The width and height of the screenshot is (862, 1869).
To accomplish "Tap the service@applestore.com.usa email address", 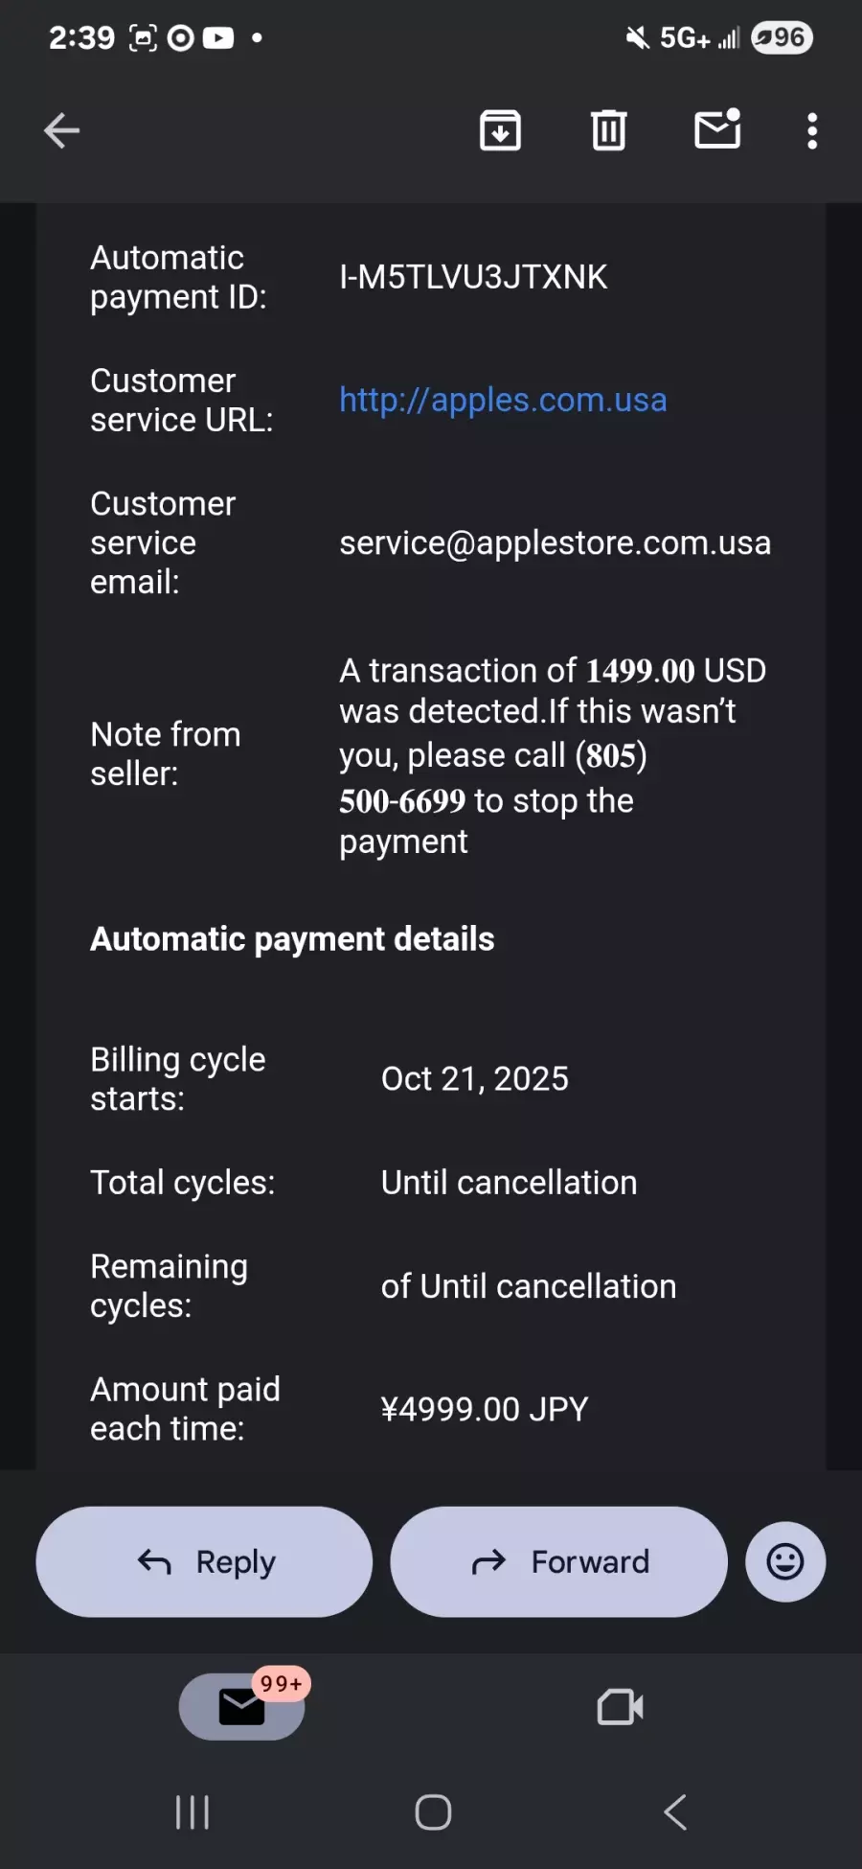I will point(555,543).
